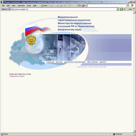Screen dimensions: 136x136
Task: Click the red dot on the region map
Action: 16,45
